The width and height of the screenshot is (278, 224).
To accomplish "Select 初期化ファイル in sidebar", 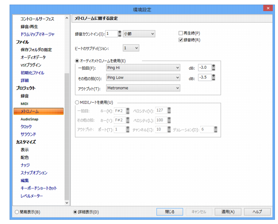I will [32, 73].
